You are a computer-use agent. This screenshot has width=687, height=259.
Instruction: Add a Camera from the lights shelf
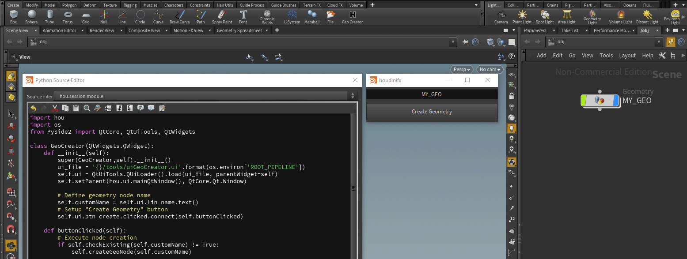tap(501, 17)
